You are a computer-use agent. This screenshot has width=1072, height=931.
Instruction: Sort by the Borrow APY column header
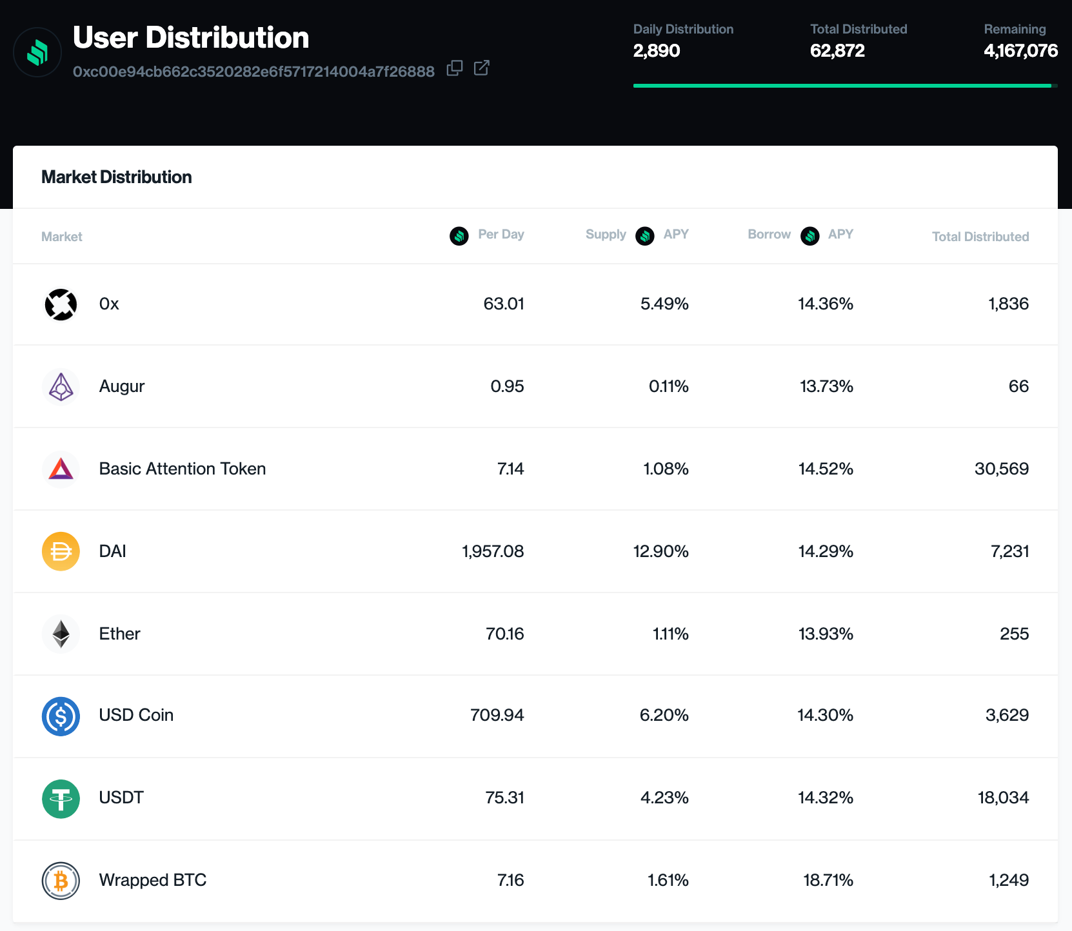800,235
